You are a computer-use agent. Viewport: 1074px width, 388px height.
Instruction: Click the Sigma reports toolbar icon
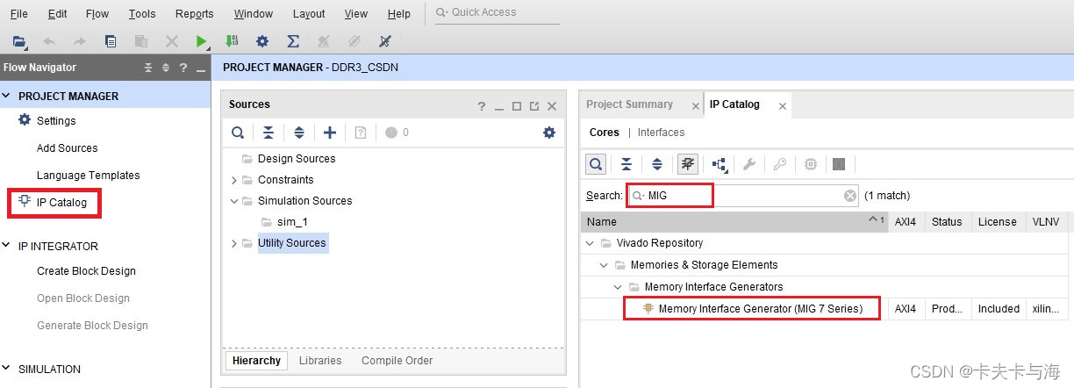pos(293,41)
